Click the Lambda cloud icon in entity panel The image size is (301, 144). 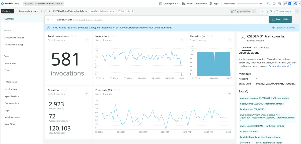243,38
